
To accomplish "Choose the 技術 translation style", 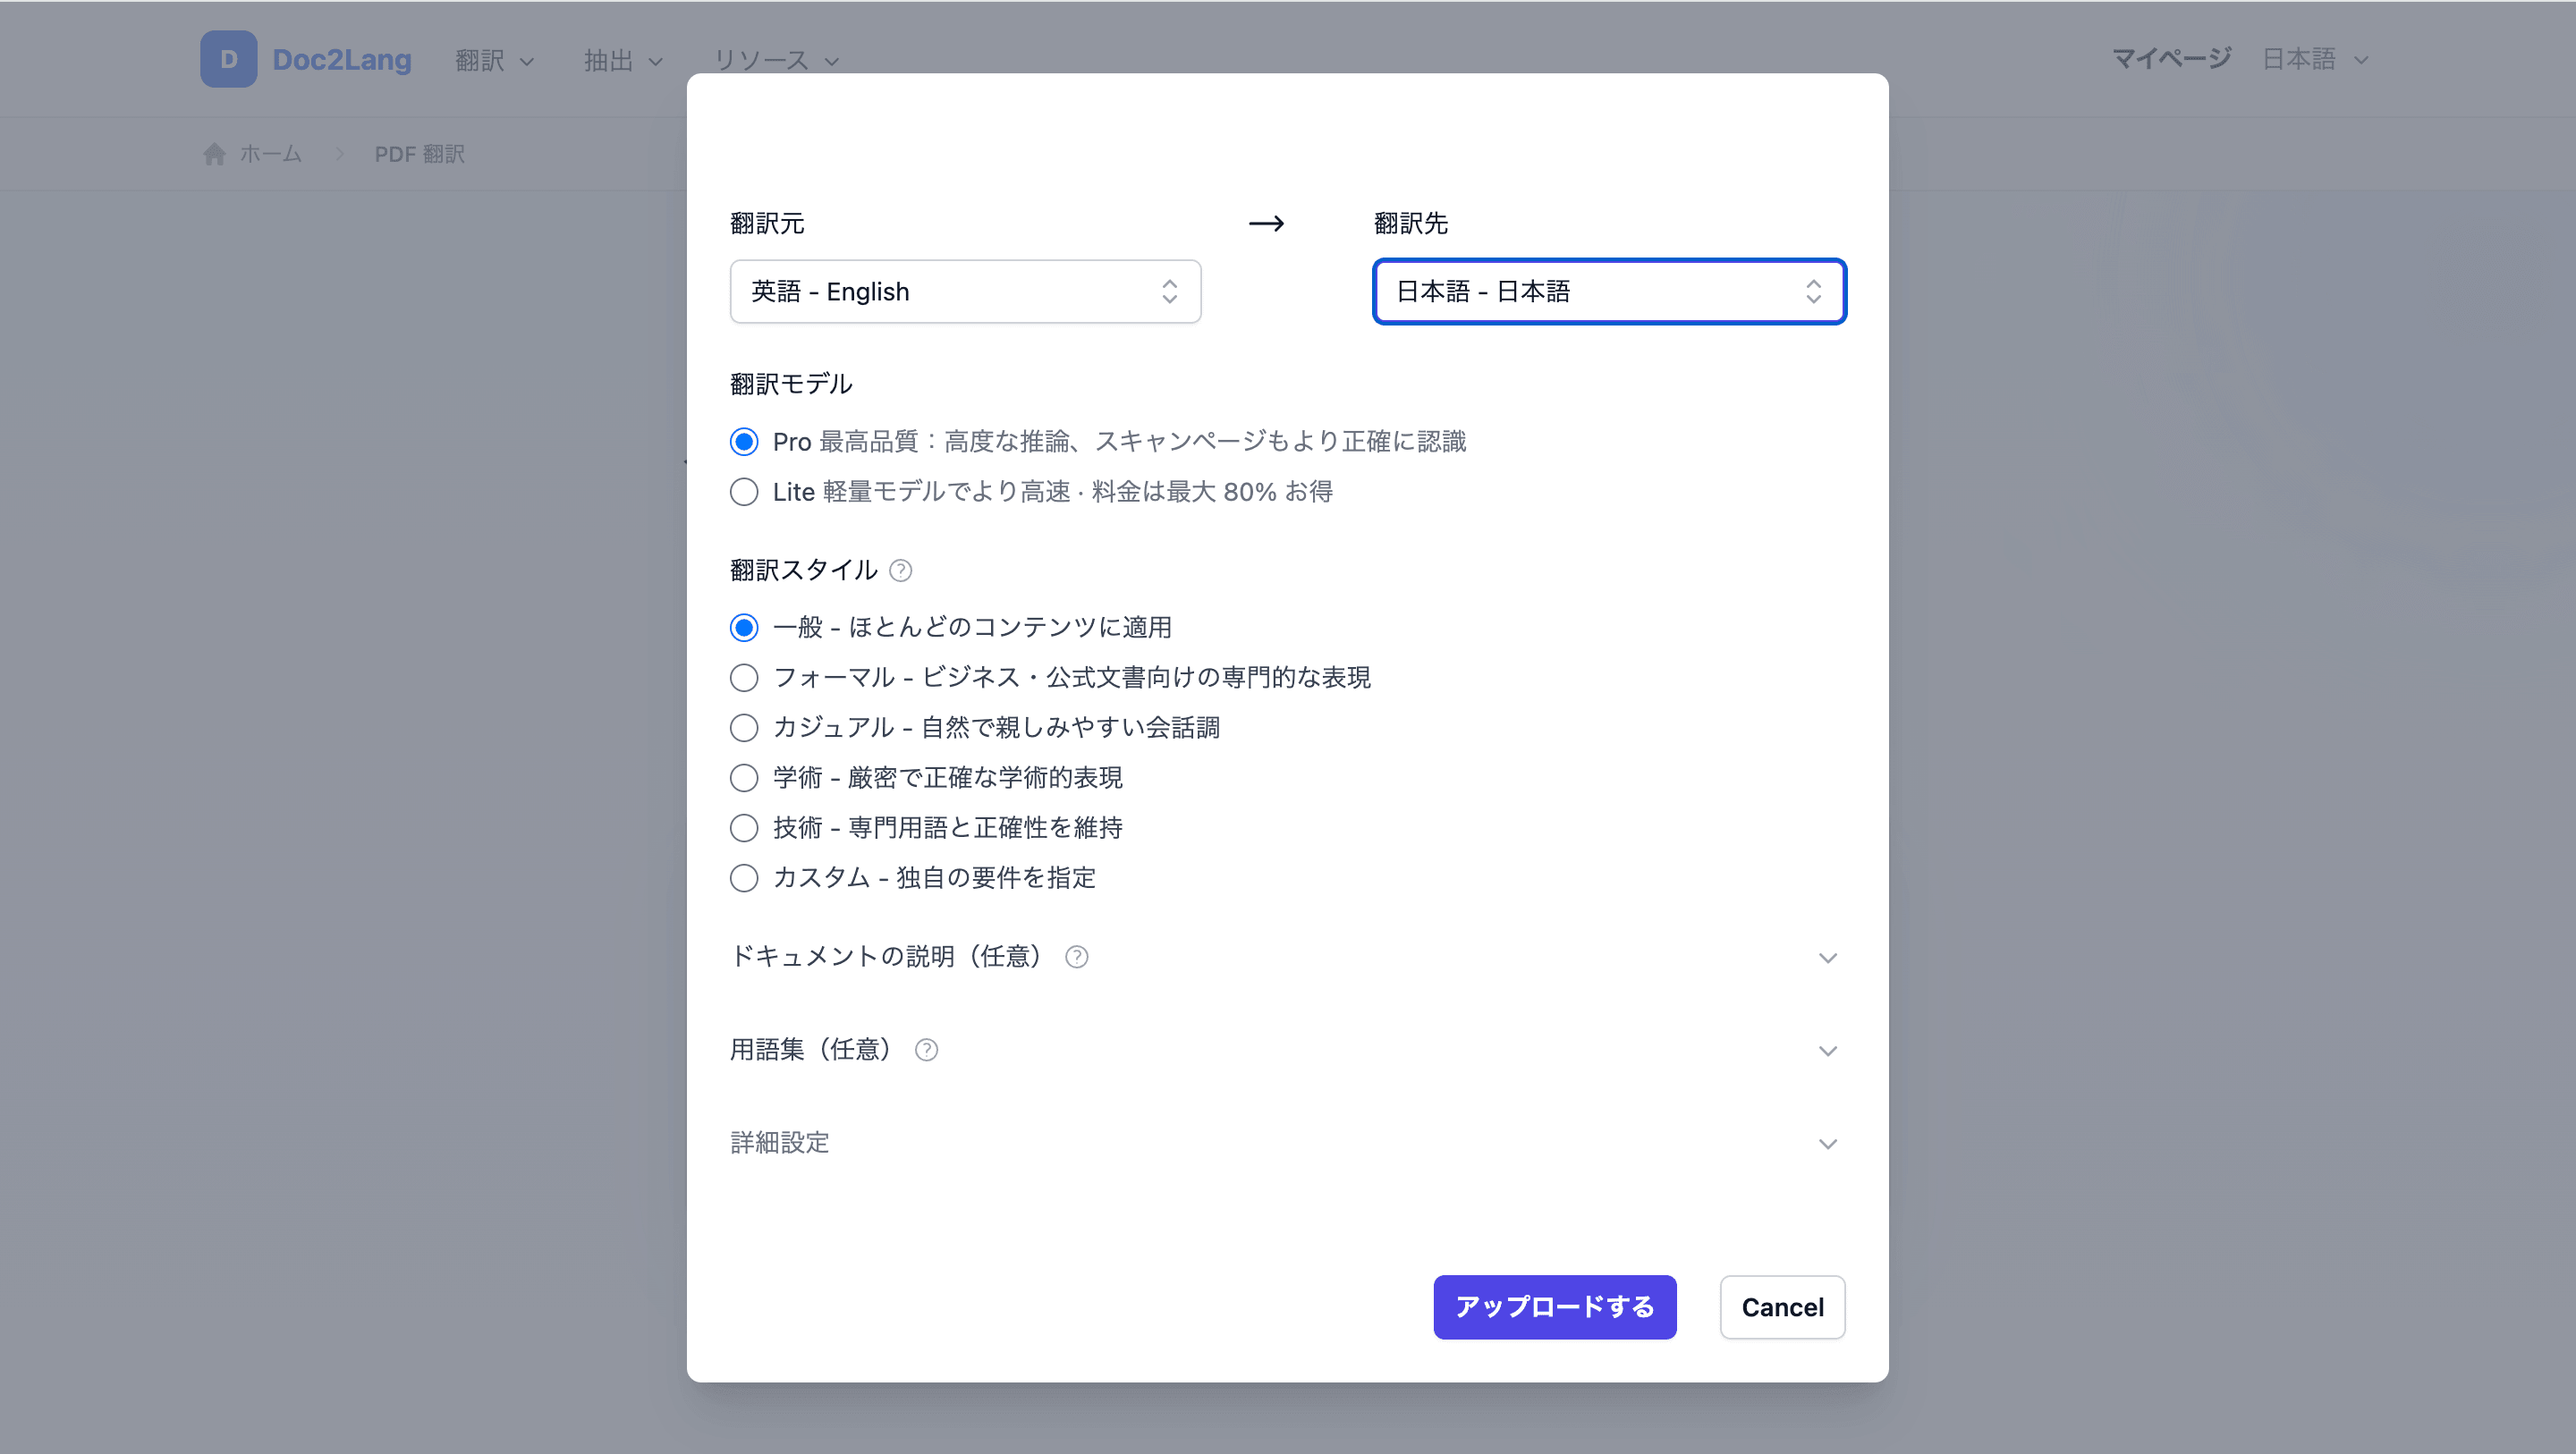I will (744, 828).
